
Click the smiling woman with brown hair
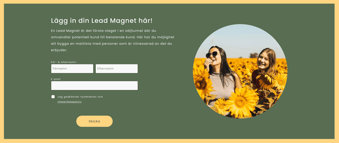(x=265, y=65)
